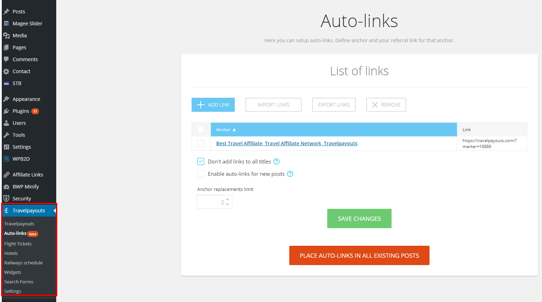The height and width of the screenshot is (302, 542).
Task: Click the Settings sliders icon in sidebar
Action: (6, 147)
